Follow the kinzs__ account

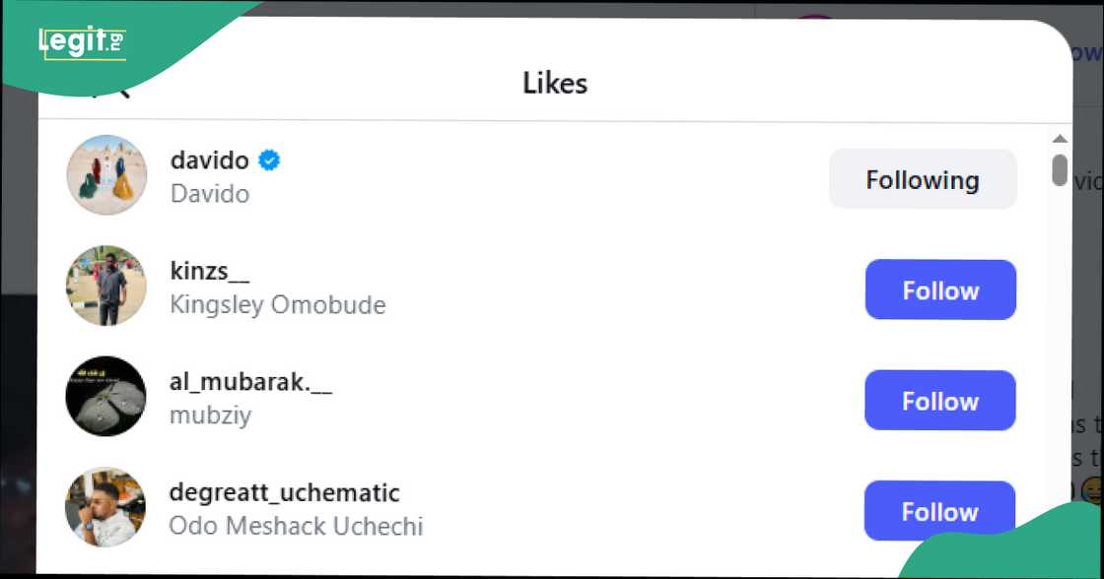940,290
